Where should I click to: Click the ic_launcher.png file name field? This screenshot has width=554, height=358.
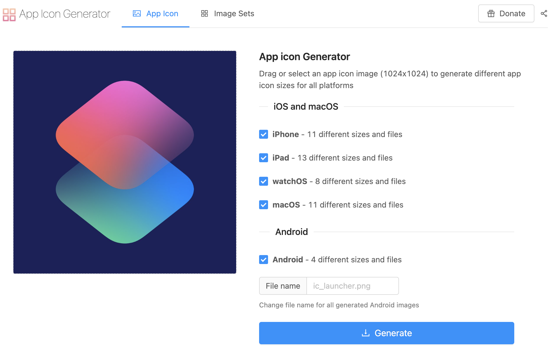352,286
